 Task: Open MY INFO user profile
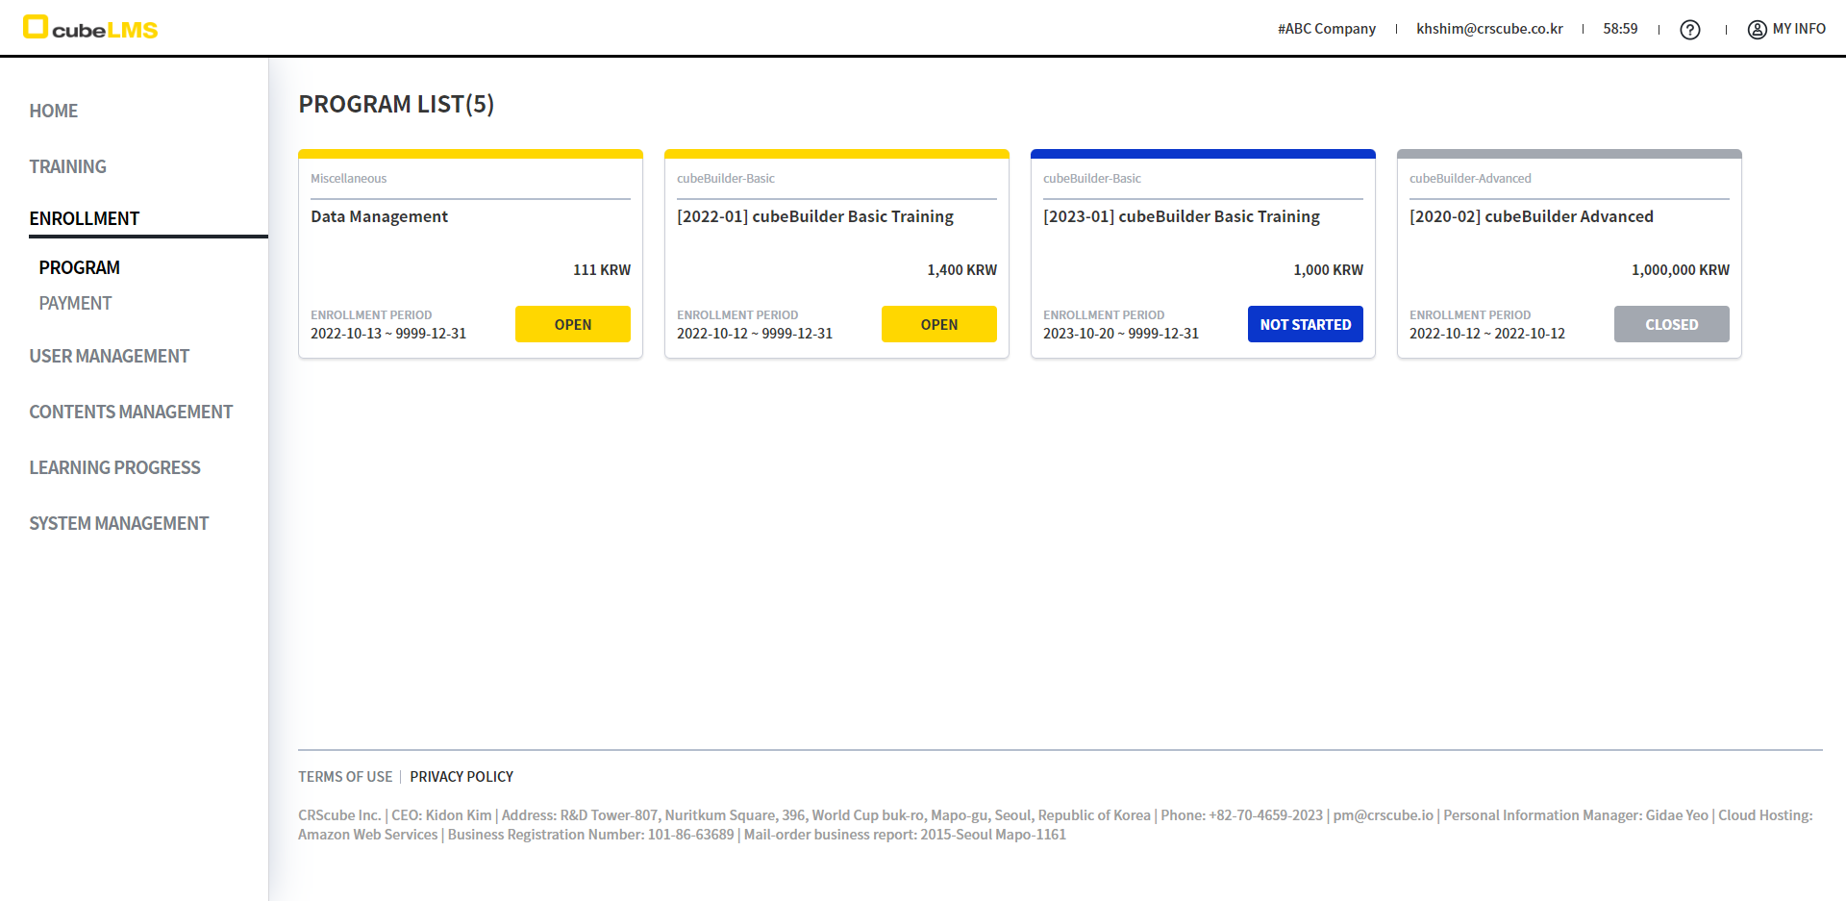coord(1786,29)
